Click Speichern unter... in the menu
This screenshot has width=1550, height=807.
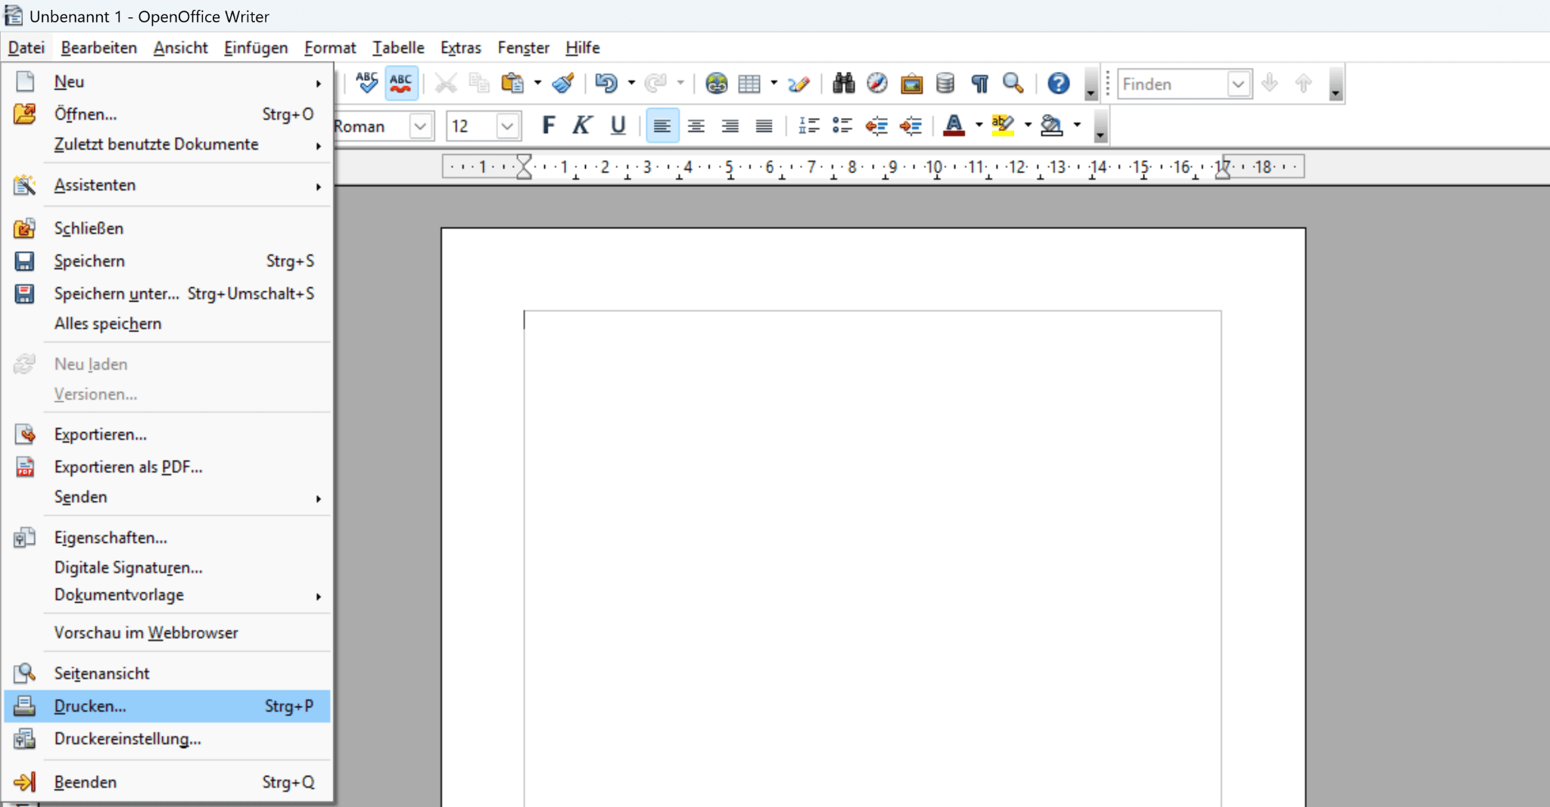[x=117, y=293]
